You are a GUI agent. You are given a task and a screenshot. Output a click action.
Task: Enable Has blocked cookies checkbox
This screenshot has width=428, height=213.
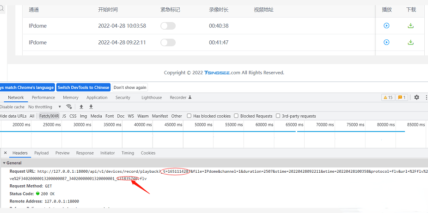(189, 116)
